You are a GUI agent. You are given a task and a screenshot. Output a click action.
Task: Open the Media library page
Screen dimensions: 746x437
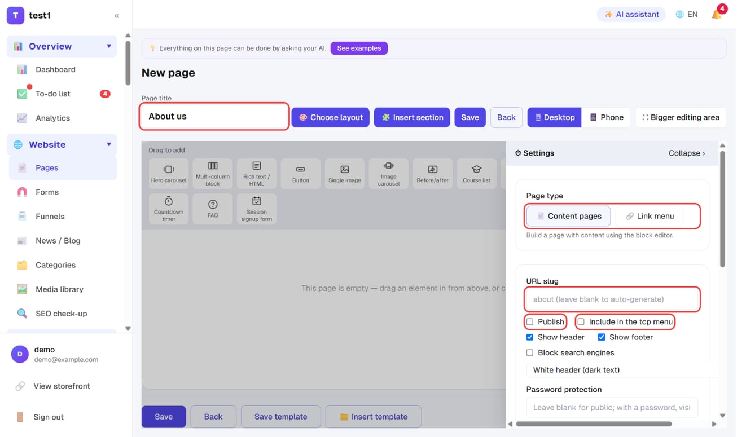click(63, 289)
